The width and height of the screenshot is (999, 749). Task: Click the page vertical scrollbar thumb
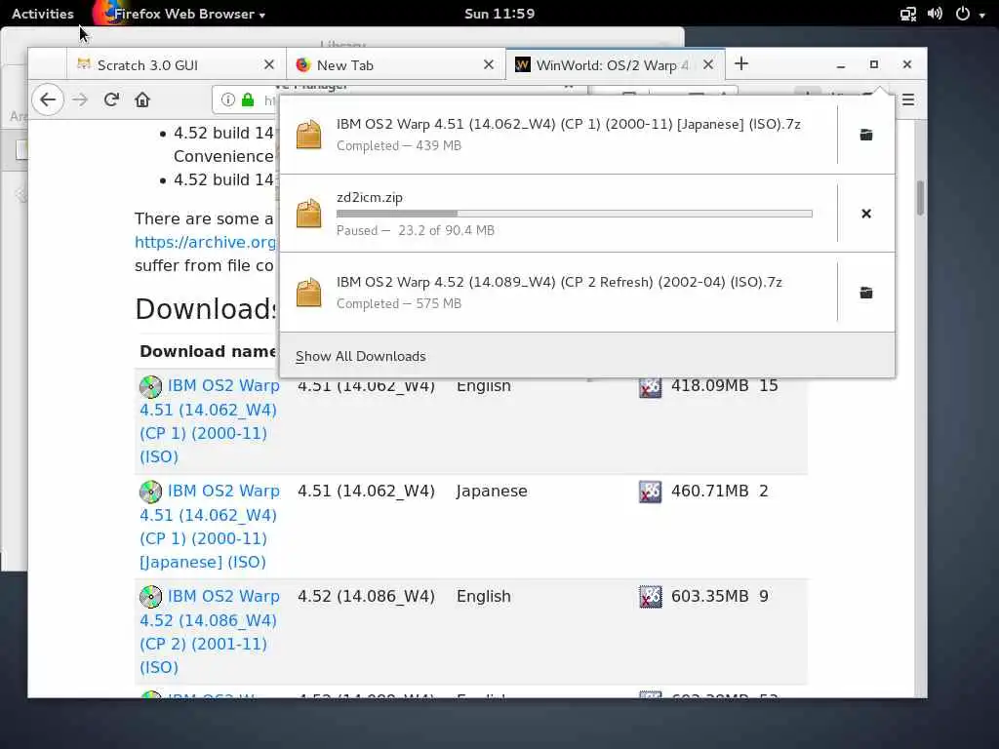pos(921,198)
